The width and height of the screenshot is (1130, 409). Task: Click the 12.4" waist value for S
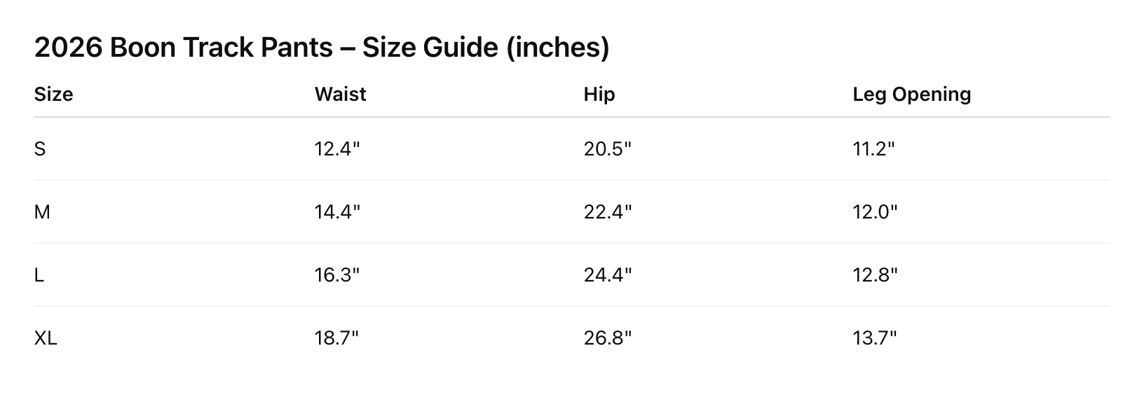click(x=337, y=148)
